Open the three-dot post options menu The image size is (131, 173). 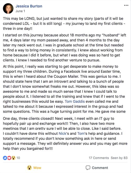pyautogui.click(x=126, y=5)
